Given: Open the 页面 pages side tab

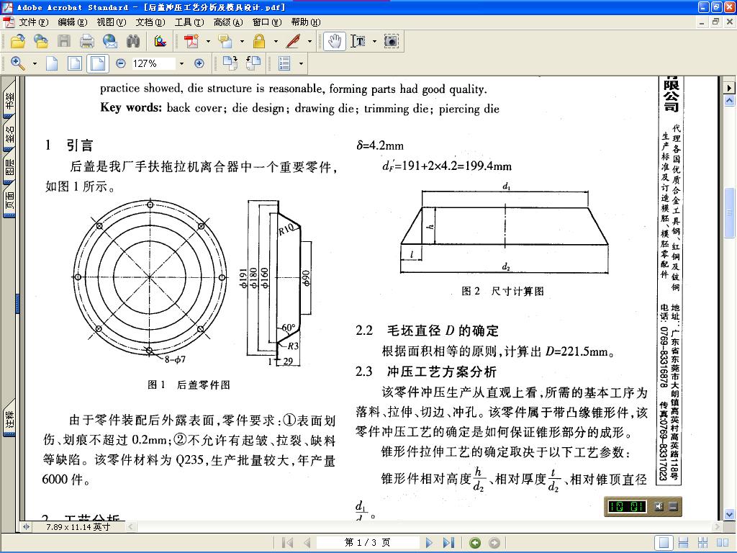Looking at the screenshot, I should click(9, 201).
